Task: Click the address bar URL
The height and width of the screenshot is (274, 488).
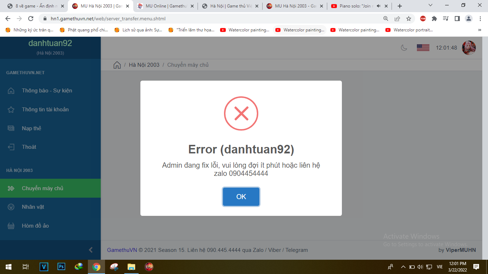Action: (x=108, y=19)
